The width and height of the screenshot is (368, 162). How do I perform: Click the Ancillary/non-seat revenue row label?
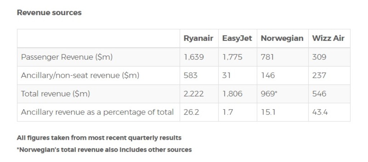point(80,75)
